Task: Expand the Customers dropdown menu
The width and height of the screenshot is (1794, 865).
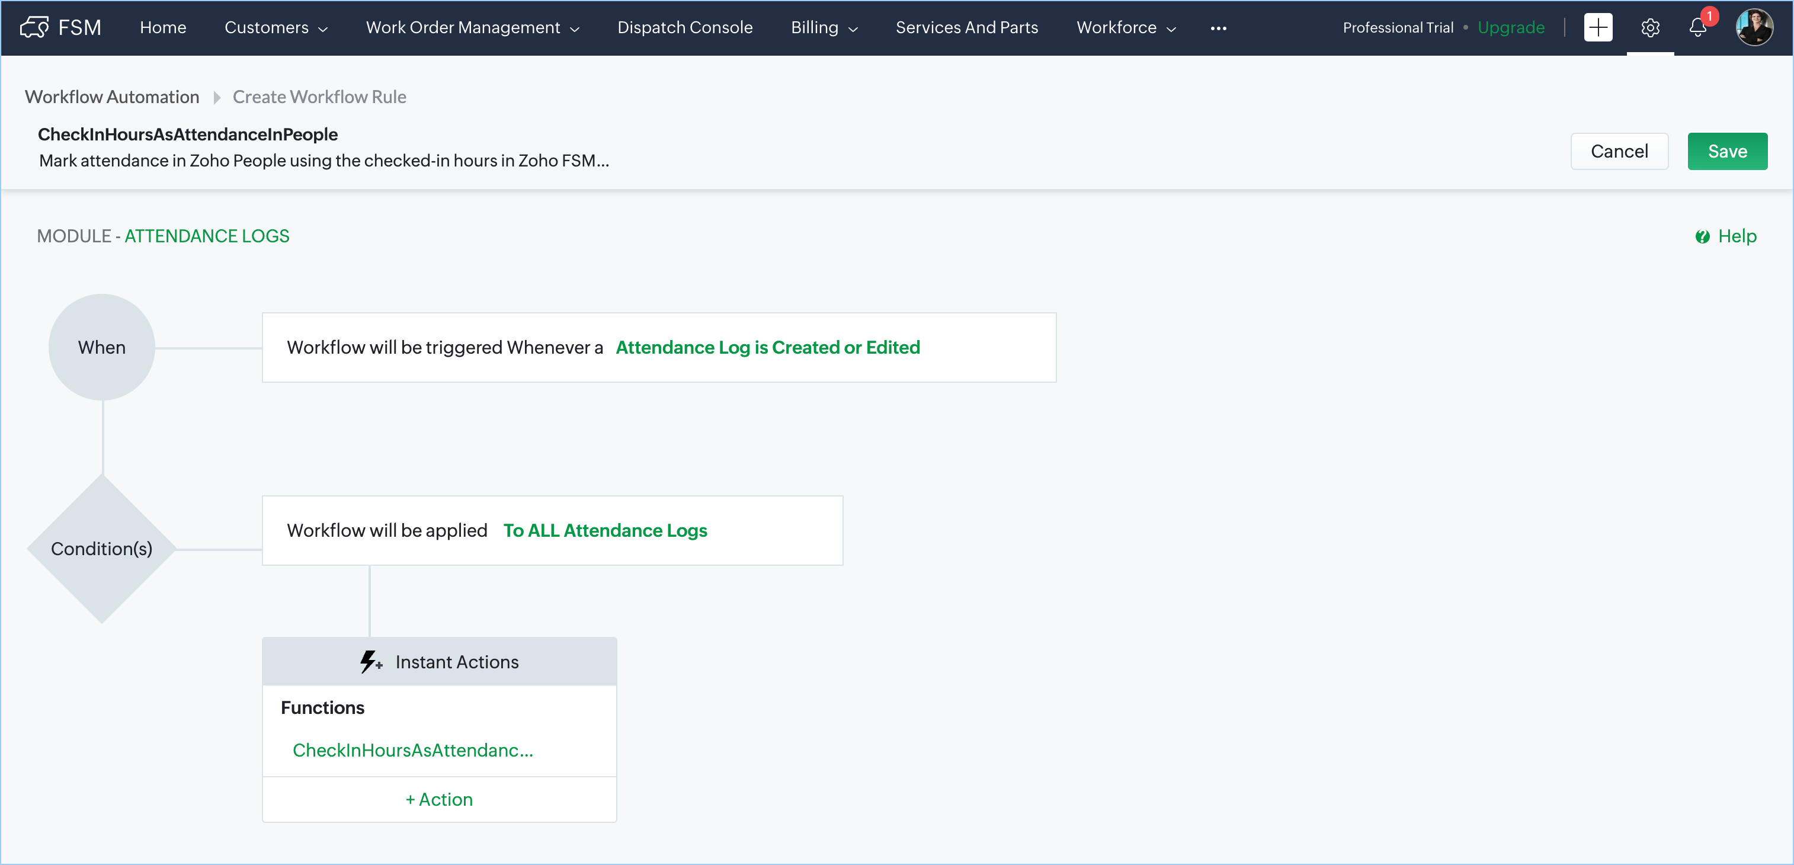Action: click(275, 27)
